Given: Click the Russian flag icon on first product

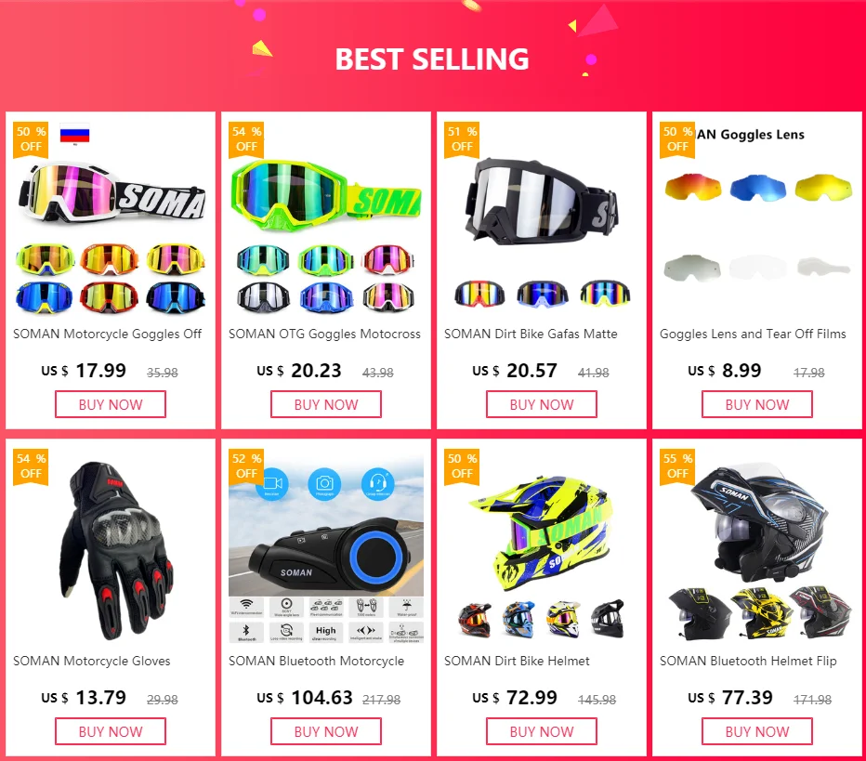Looking at the screenshot, I should coord(74,133).
